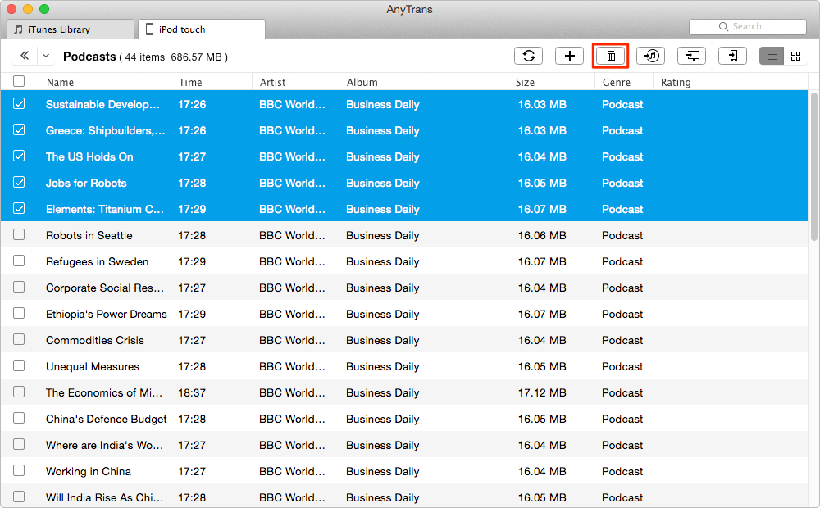Sort by the Rating column header
This screenshot has width=820, height=508.
click(730, 82)
